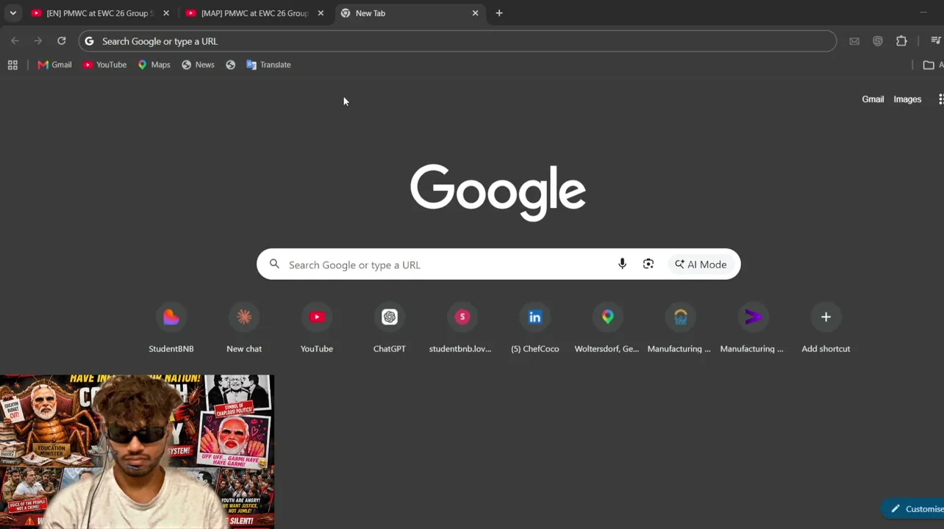Open the shield S extension icon
944x529 pixels.
point(878,41)
